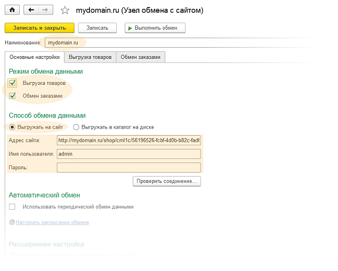This screenshot has width=338, height=271.
Task: Toggle the Выгрузка товаров checkbox
Action: coord(13,83)
